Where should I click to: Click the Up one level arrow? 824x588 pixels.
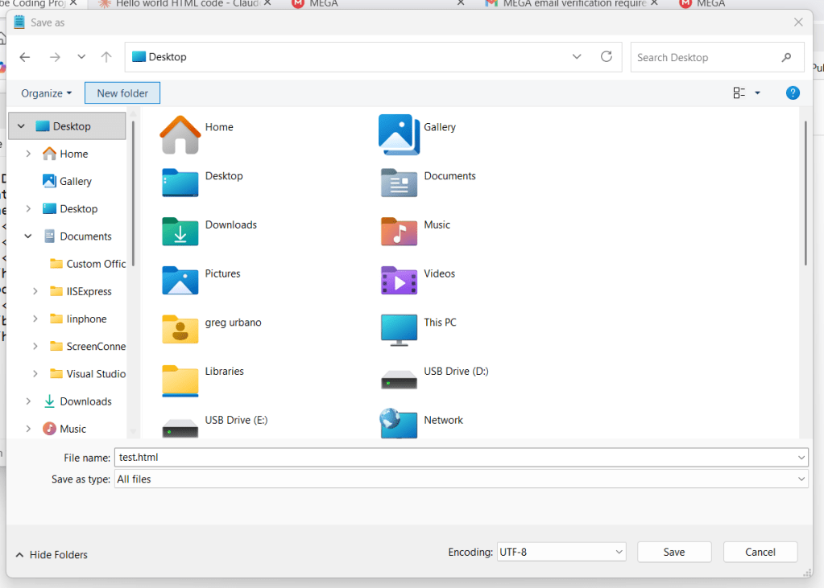tap(106, 57)
